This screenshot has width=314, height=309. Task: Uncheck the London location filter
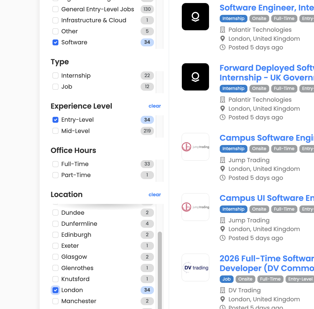pos(55,290)
